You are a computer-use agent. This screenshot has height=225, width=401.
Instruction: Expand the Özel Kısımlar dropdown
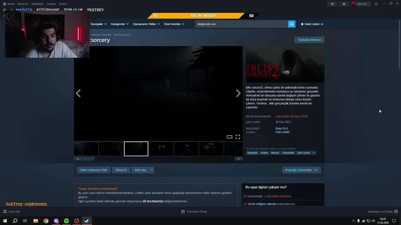point(174,24)
